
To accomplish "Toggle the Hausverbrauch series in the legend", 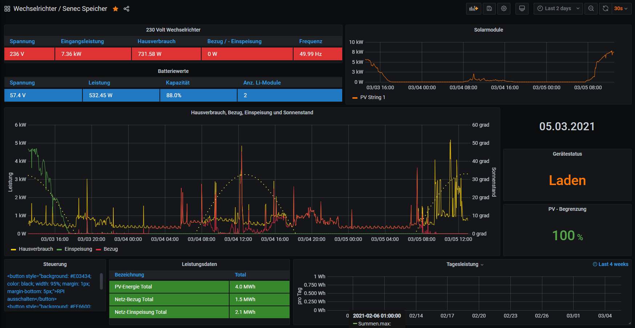I will (x=36, y=249).
